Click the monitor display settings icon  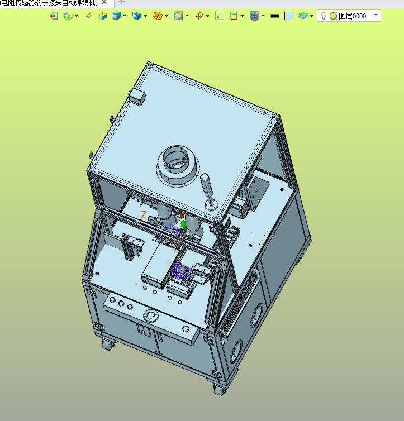[x=254, y=16]
